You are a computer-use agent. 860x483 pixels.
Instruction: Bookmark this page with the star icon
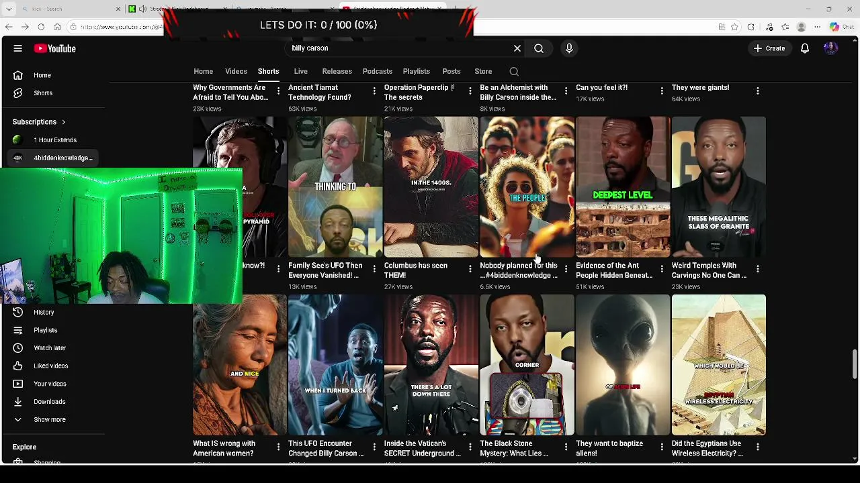point(735,27)
